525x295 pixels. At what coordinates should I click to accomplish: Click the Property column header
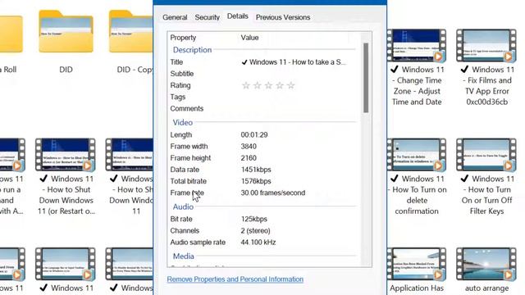point(183,38)
